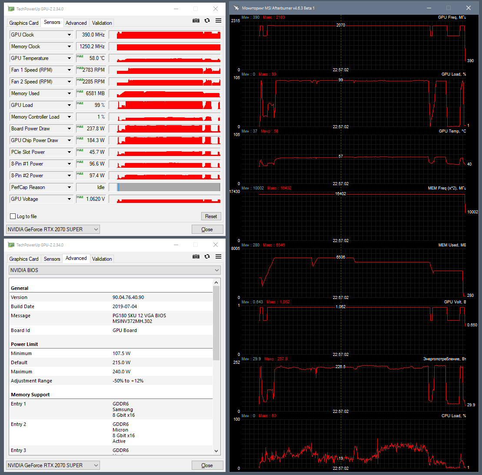The height and width of the screenshot is (475, 482).
Task: Select Advanced tab in bottom GPU-Z window
Action: pyautogui.click(x=76, y=259)
